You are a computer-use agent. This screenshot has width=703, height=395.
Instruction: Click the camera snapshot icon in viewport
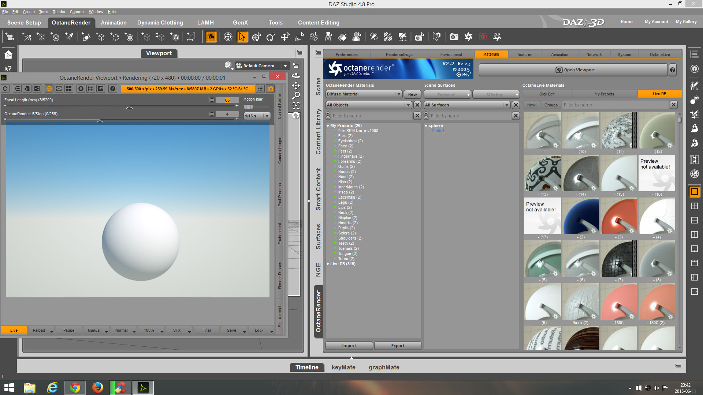pyautogui.click(x=270, y=89)
